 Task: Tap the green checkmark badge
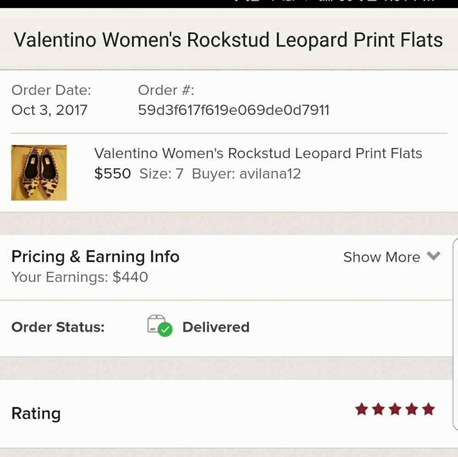(165, 329)
